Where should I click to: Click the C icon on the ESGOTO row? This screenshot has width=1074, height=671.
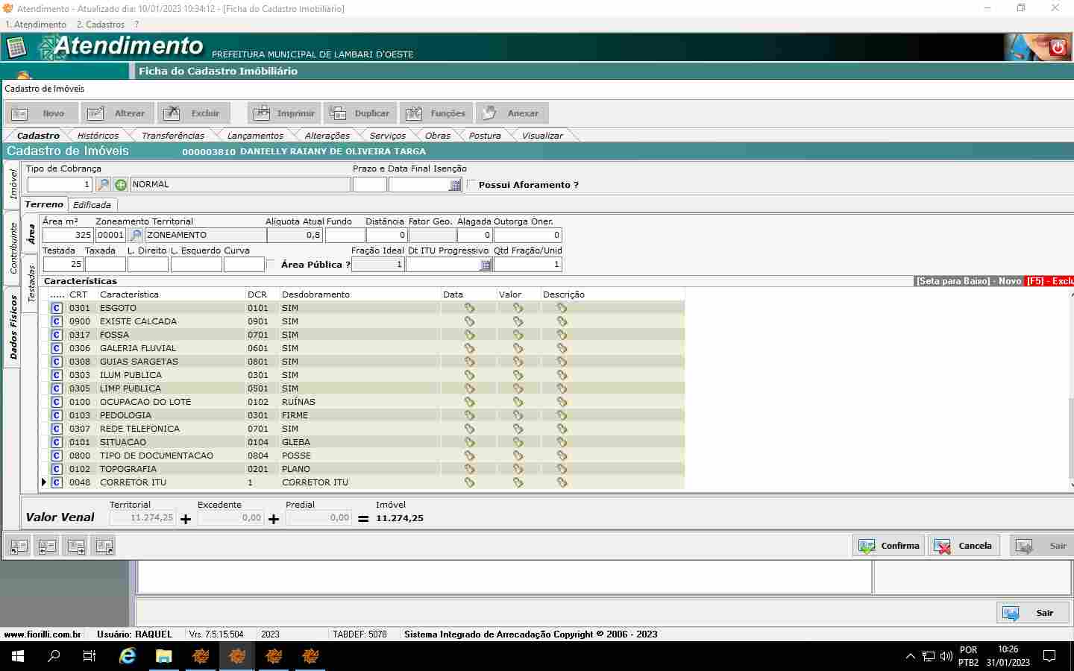[x=57, y=308]
